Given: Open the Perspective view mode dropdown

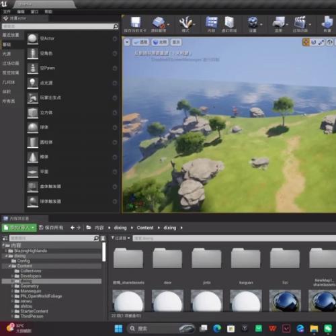Looking at the screenshot, I should pos(140,42).
